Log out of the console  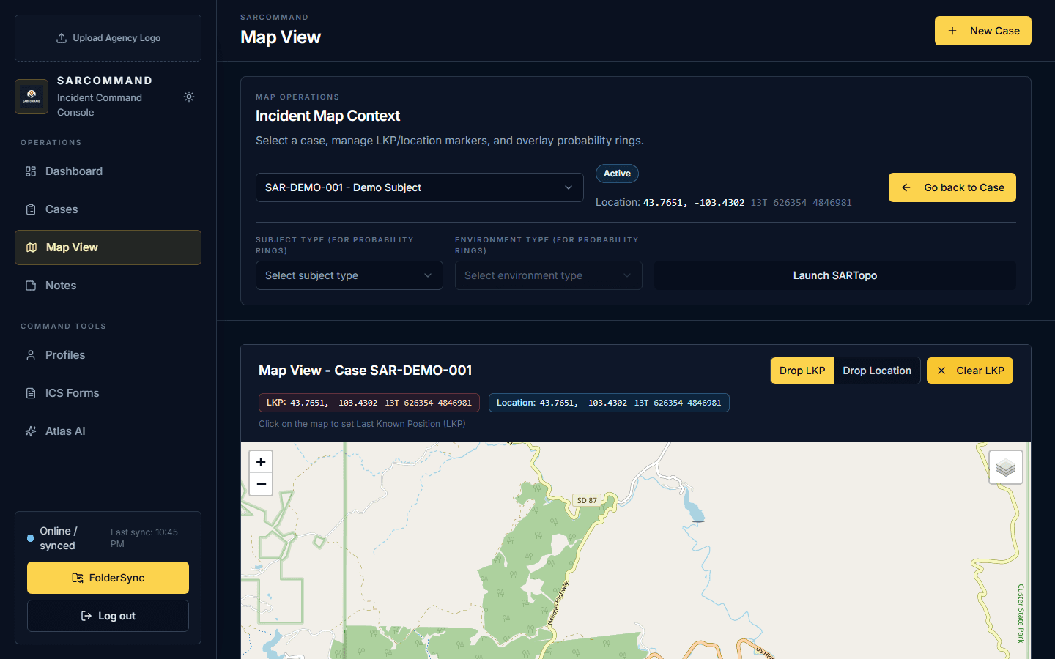108,616
